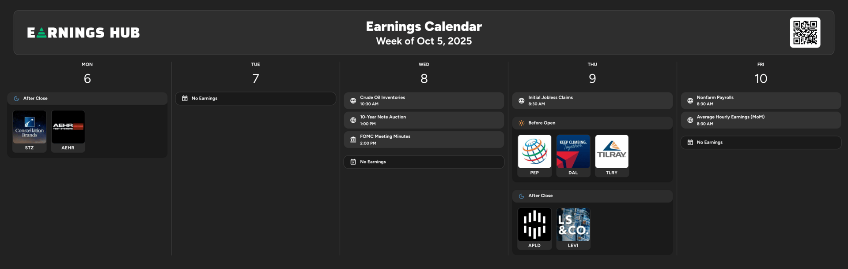Open FOMC Meeting Minutes bank icon entry
848x269 pixels.
point(424,140)
